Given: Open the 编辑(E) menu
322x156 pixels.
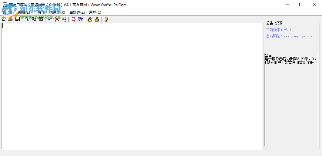Looking at the screenshot, I should 24,12.
